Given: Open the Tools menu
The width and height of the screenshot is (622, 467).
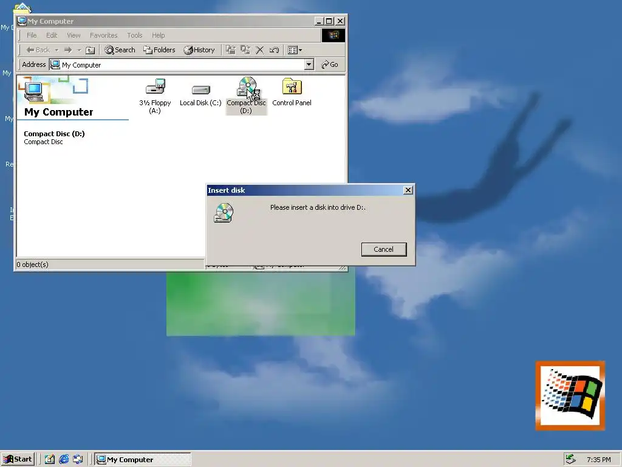Looking at the screenshot, I should point(134,35).
